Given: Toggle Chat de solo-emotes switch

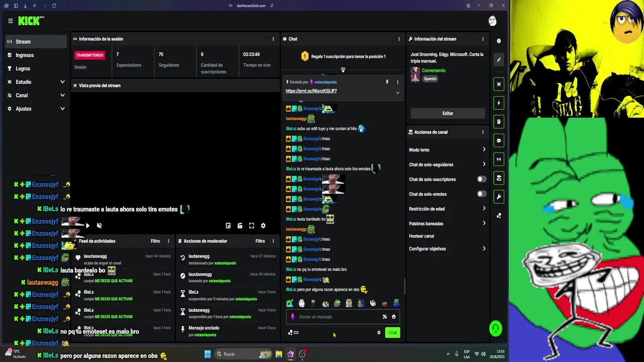Looking at the screenshot, I should pyautogui.click(x=481, y=194).
